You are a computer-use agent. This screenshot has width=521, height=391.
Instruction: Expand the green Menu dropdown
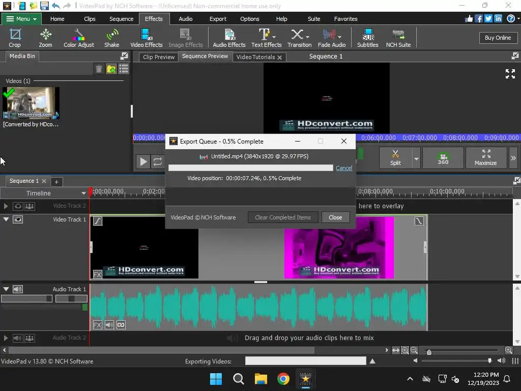tap(21, 19)
